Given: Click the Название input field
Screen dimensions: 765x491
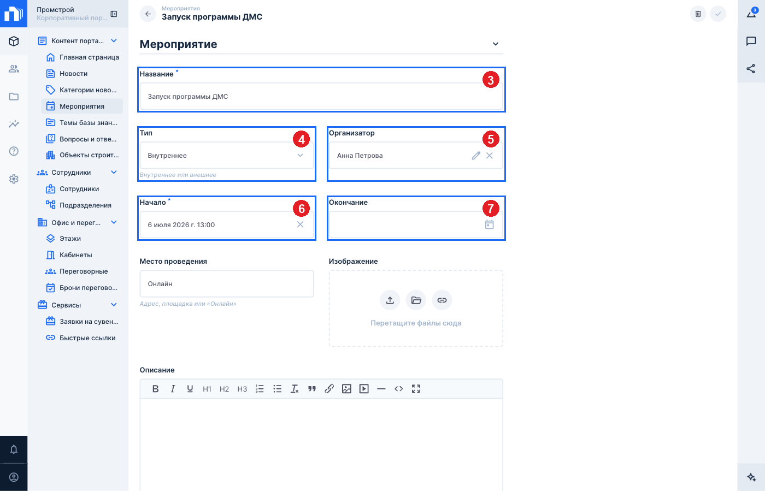Looking at the screenshot, I should pyautogui.click(x=321, y=97).
